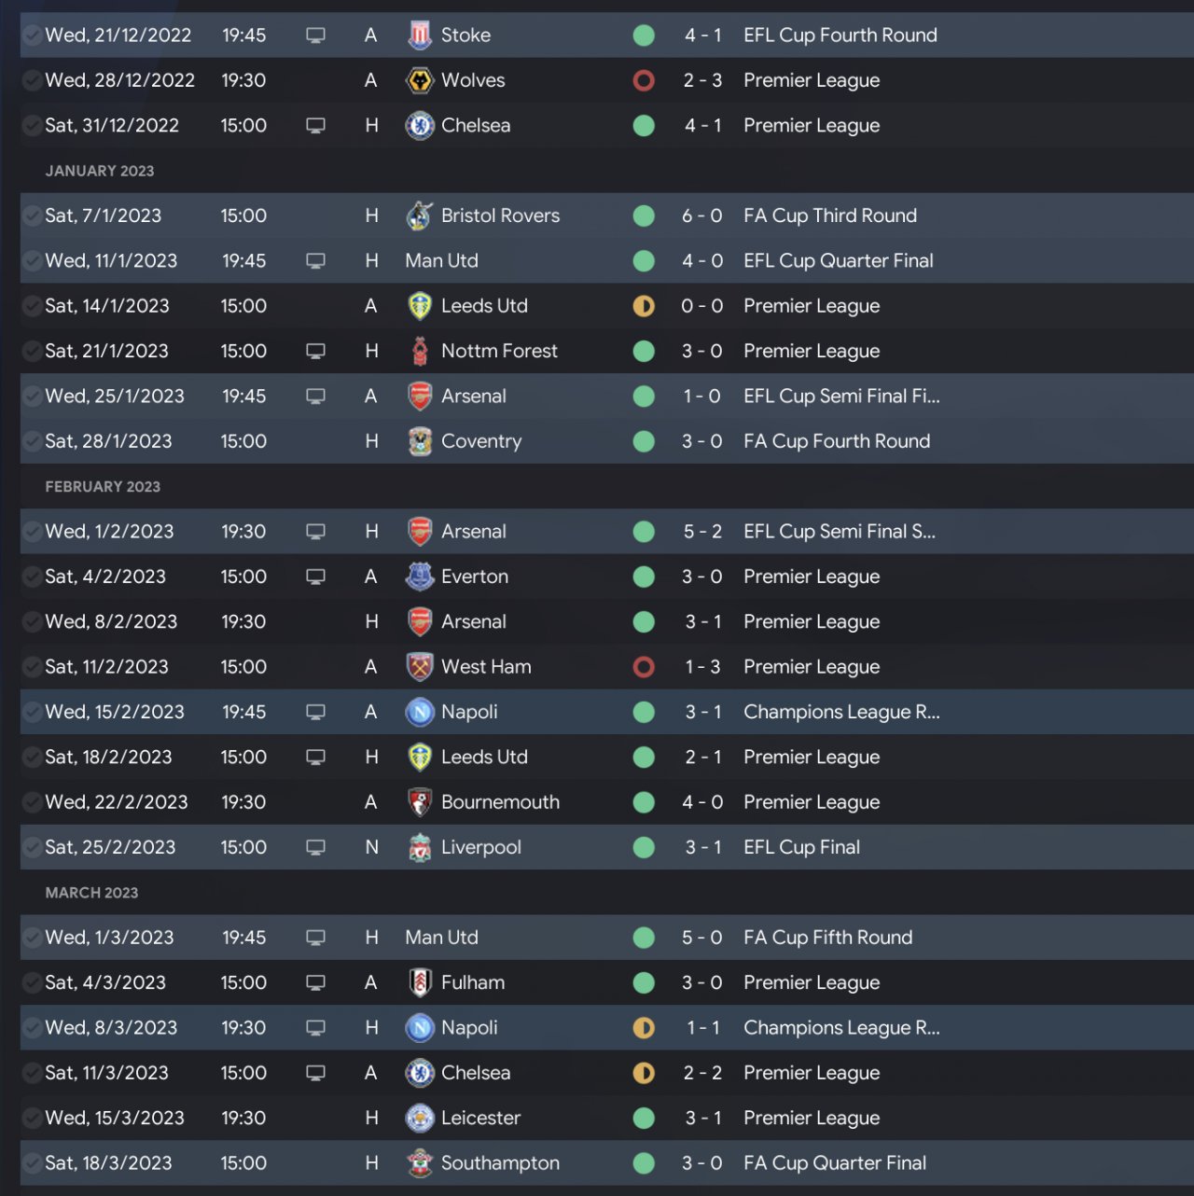
Task: Click the TV icon on the Nottm Forest fixture
Action: tap(315, 352)
